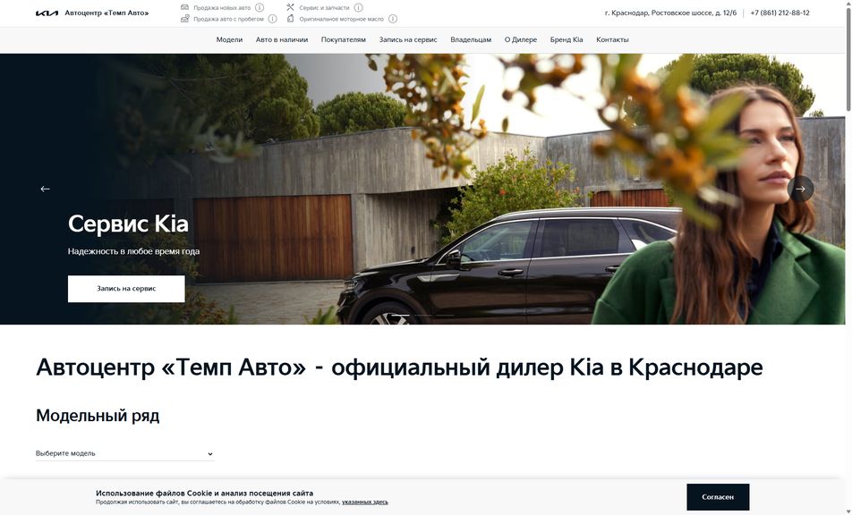Click Запись на сервис banner button
The height and width of the screenshot is (515, 852).
pos(126,289)
